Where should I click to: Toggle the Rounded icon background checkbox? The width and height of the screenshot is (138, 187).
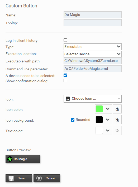click(73, 120)
